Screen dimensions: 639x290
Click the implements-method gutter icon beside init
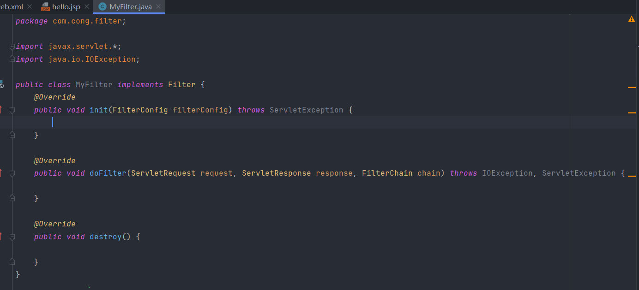click(1, 110)
